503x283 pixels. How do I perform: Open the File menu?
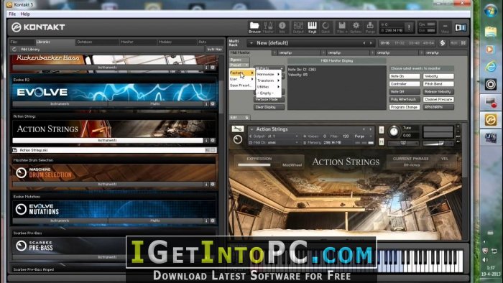click(x=12, y=14)
